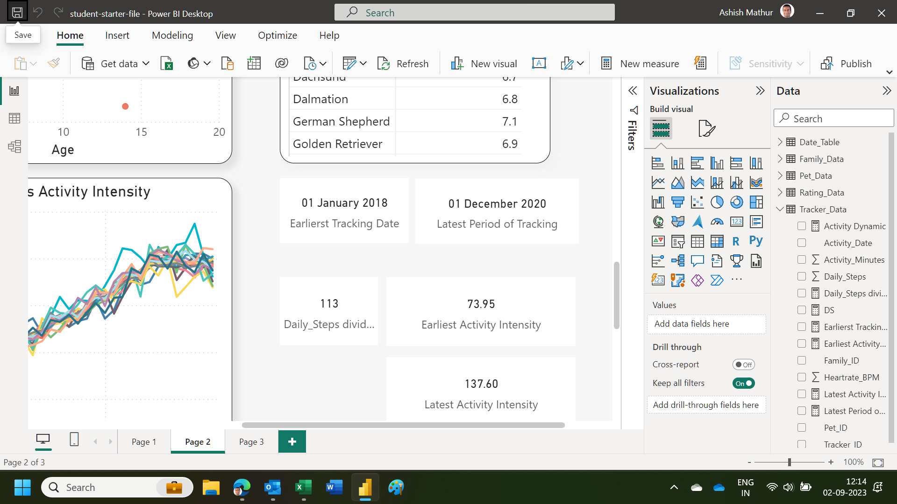Open the Get data dropdown arrow

coord(146,63)
